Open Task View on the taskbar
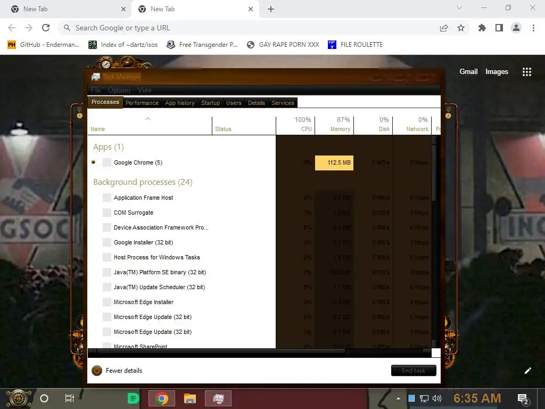545x409 pixels. coord(70,398)
